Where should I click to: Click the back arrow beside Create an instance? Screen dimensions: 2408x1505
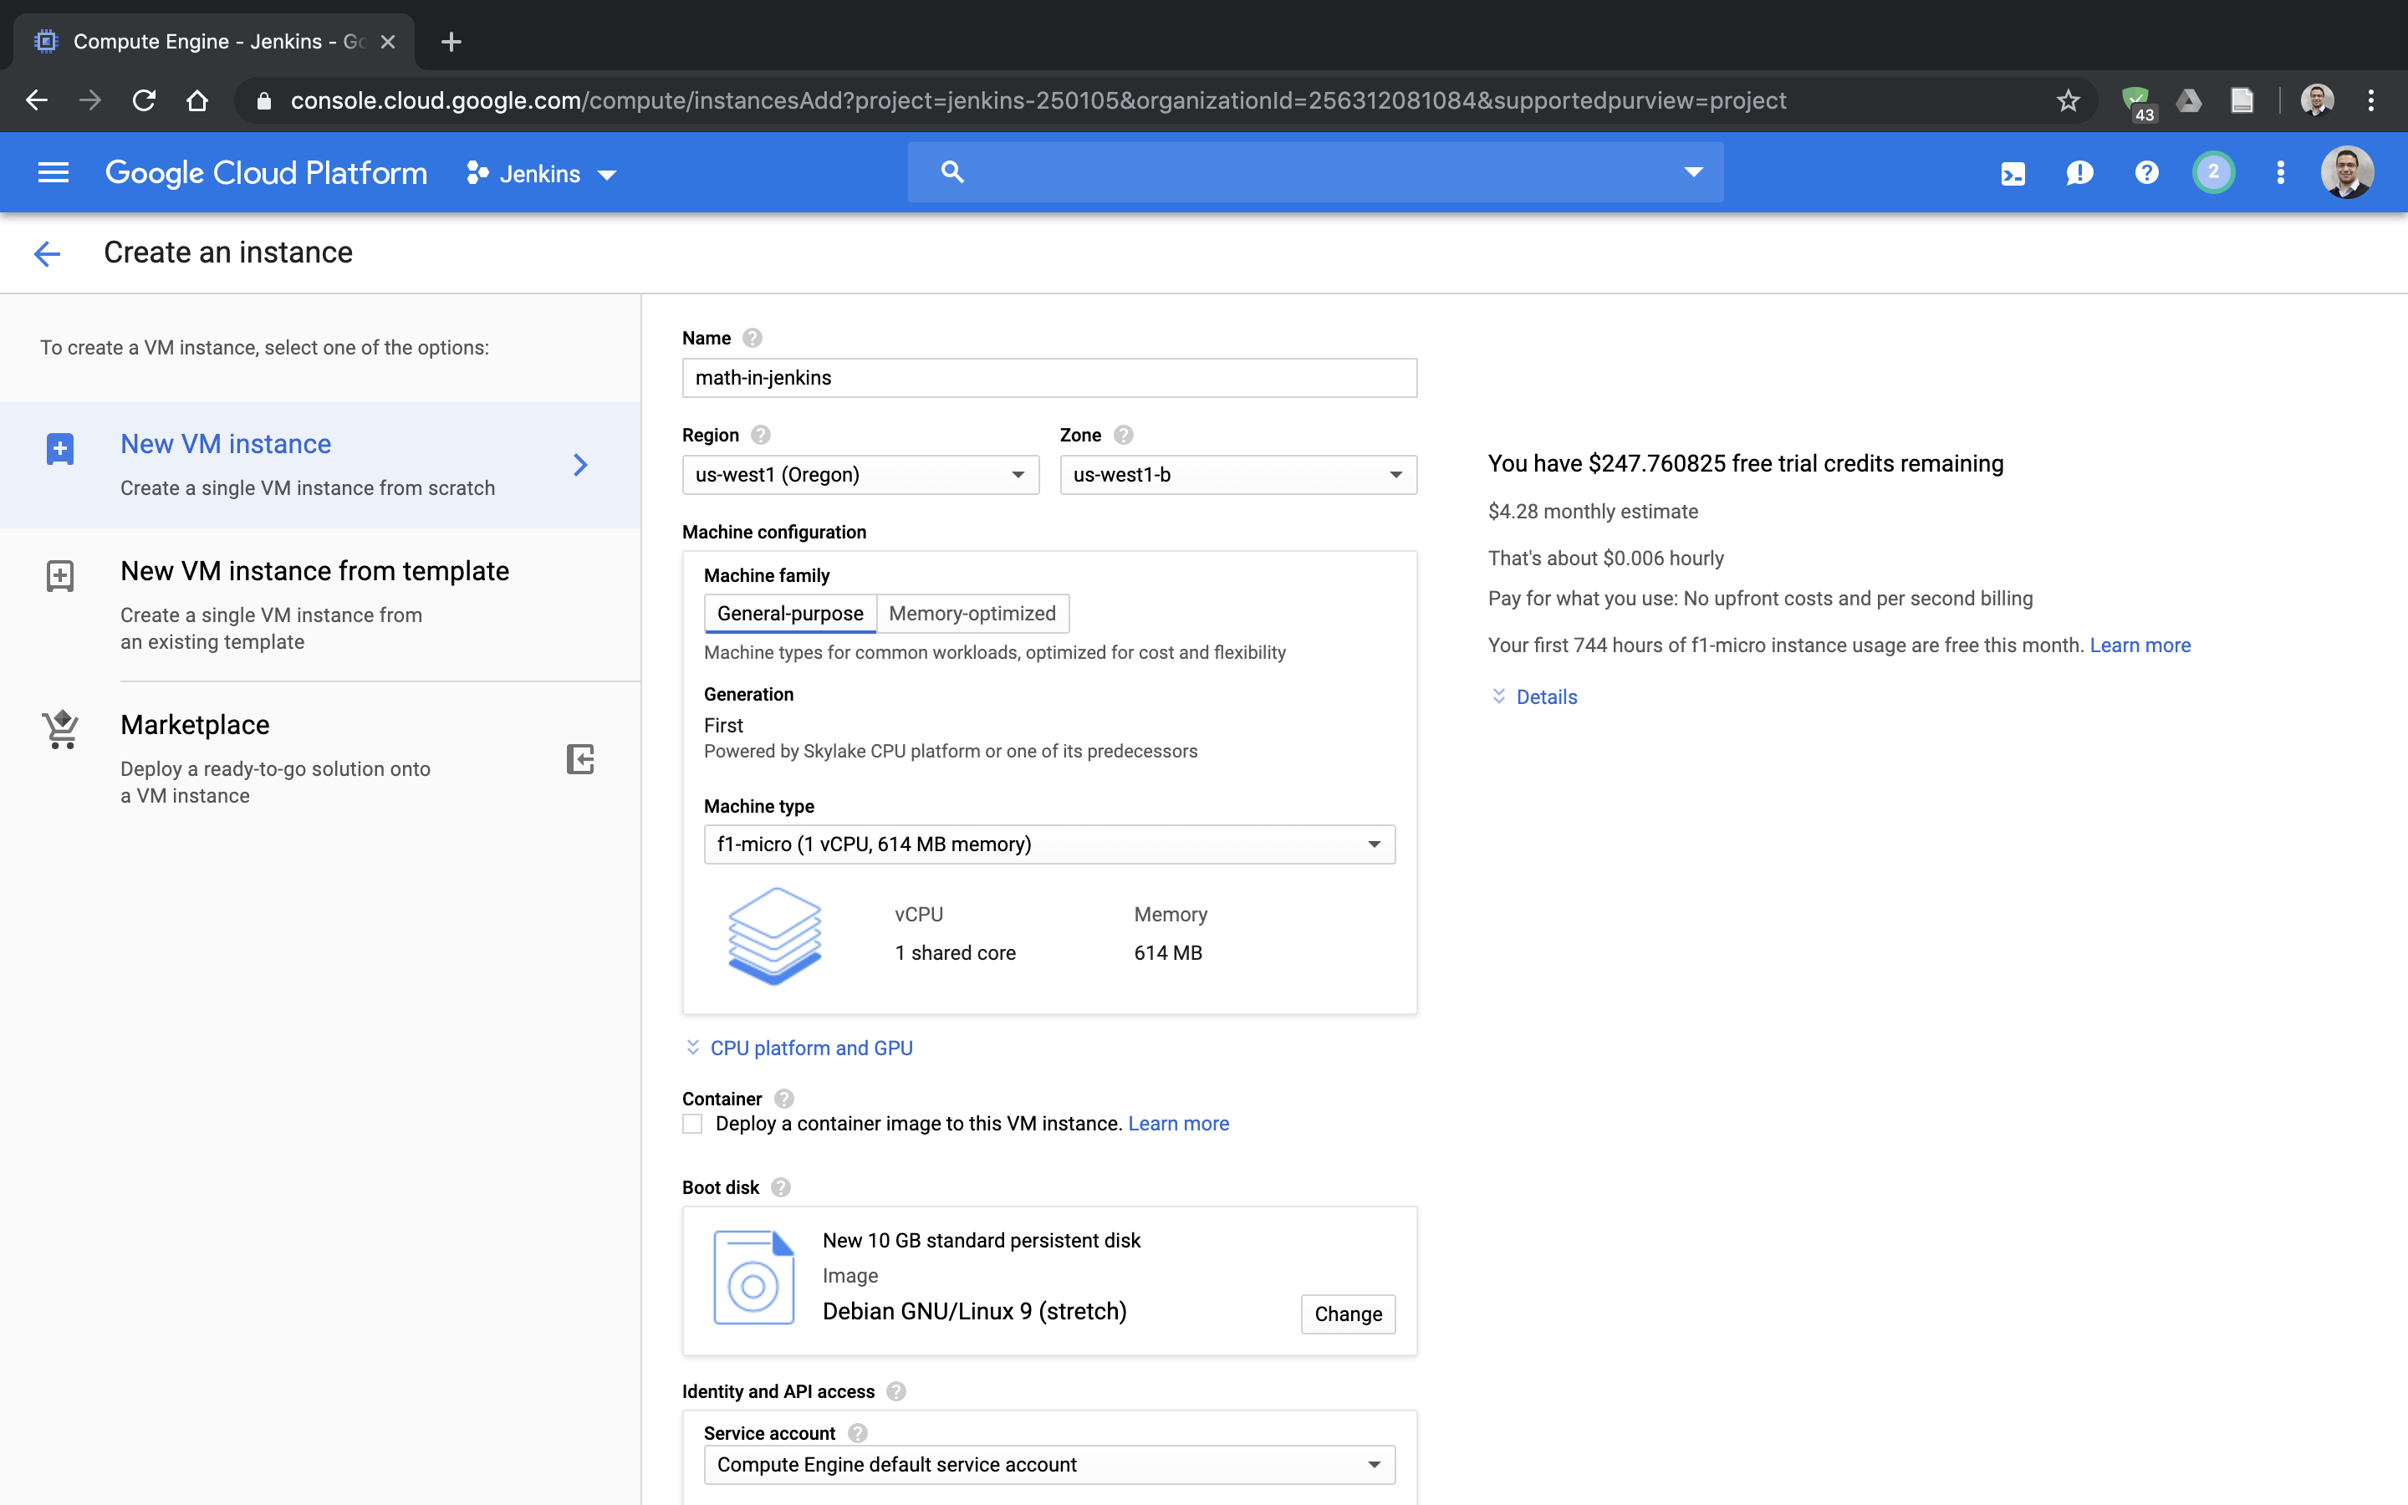point(47,253)
